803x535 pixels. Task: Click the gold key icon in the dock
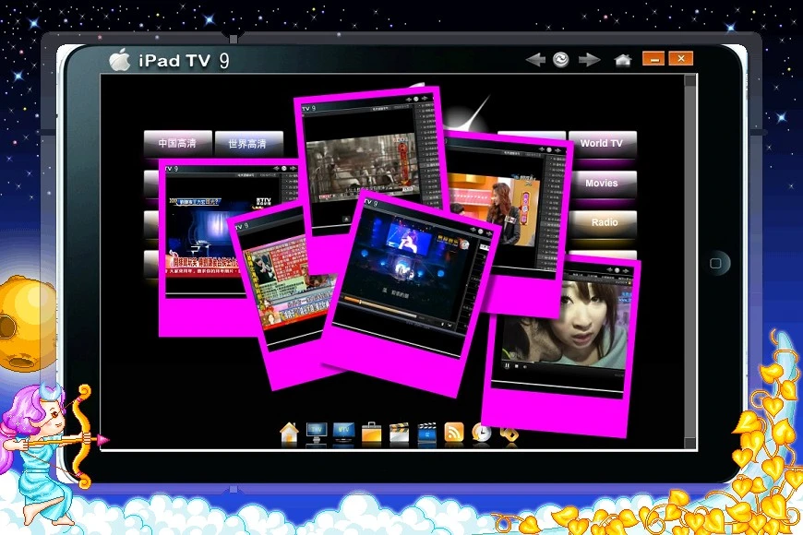point(509,434)
